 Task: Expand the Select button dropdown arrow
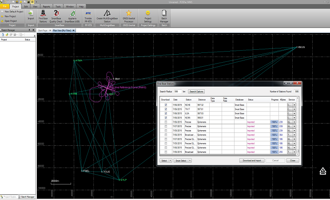pos(170,160)
